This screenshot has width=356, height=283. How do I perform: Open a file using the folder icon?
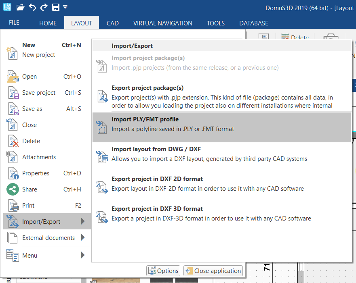[21, 7]
